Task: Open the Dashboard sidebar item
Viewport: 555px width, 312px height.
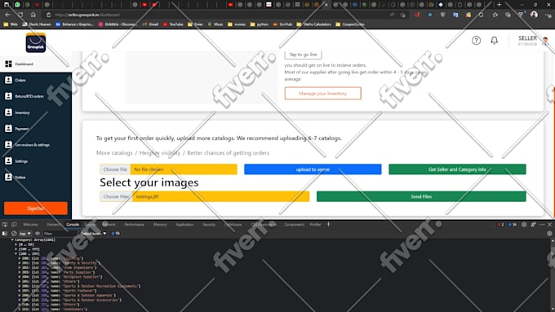Action: pyautogui.click(x=35, y=64)
